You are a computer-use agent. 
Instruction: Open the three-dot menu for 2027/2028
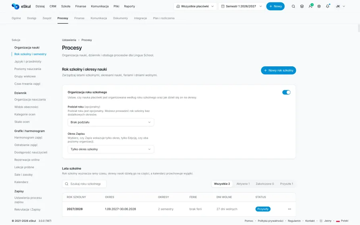pos(289,209)
